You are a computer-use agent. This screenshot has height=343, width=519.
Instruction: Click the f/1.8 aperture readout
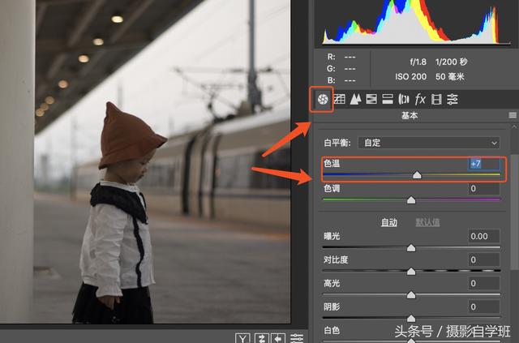pos(418,62)
